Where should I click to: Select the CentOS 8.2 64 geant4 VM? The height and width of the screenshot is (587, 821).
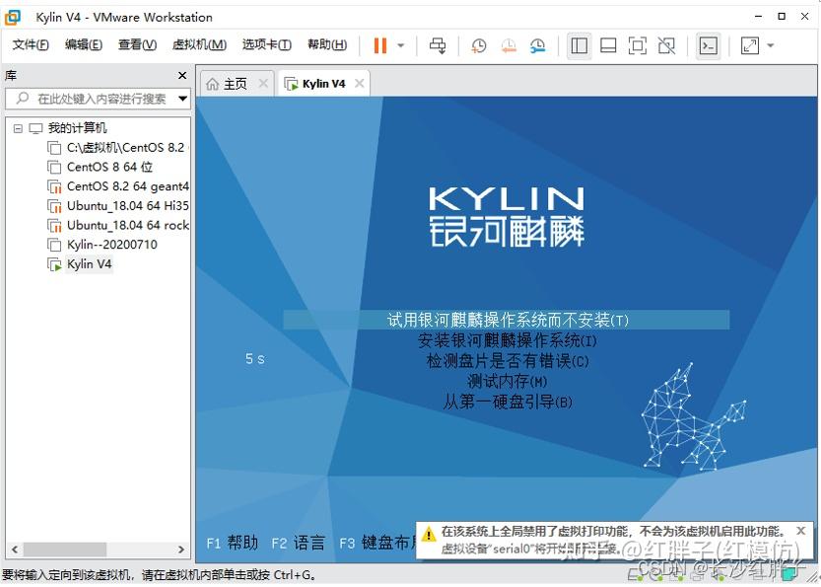tap(128, 186)
